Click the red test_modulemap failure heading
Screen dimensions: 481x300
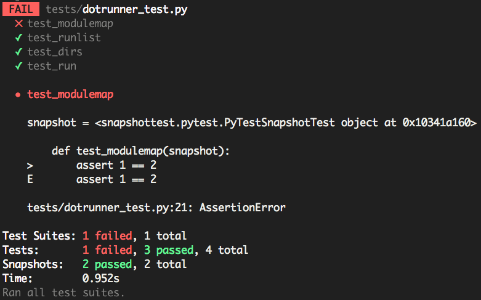(x=70, y=95)
